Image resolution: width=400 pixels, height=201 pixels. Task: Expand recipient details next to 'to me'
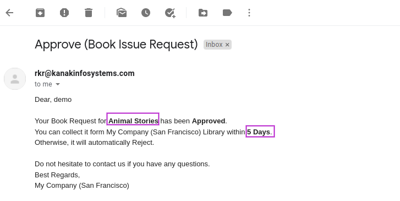58,84
